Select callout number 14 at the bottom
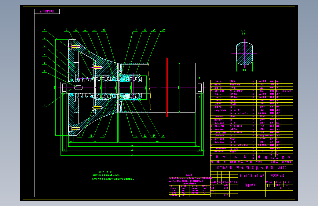The height and width of the screenshot is (206, 318). (x=103, y=136)
